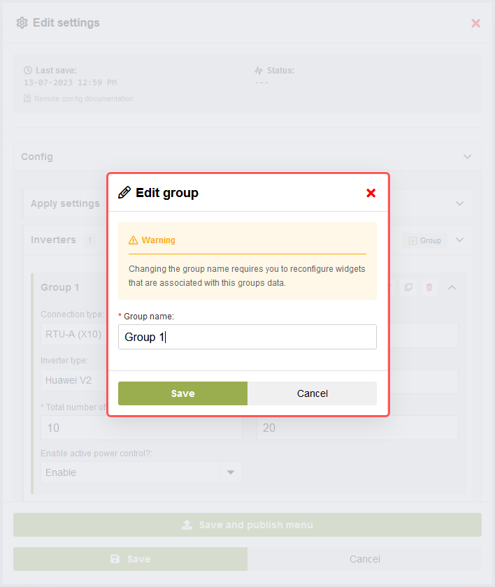This screenshot has height=587, width=495.
Task: Close the Edit group dialog
Action: point(371,193)
